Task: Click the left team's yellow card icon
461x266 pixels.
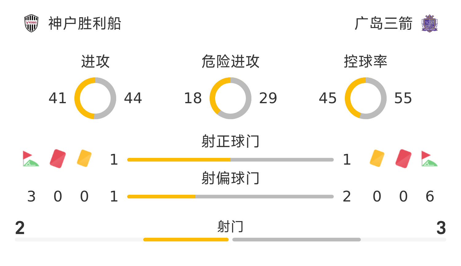Action: (84, 158)
